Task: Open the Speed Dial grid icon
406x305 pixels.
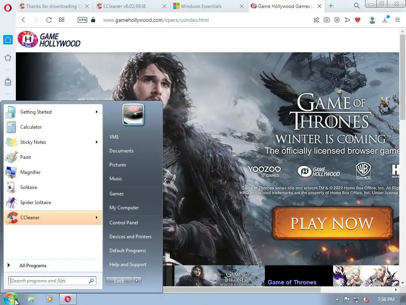Action: [x=61, y=20]
